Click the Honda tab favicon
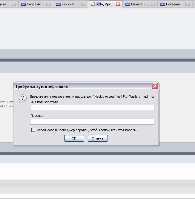Image resolution: width=195 pixels, height=199 pixels. (x=23, y=4)
